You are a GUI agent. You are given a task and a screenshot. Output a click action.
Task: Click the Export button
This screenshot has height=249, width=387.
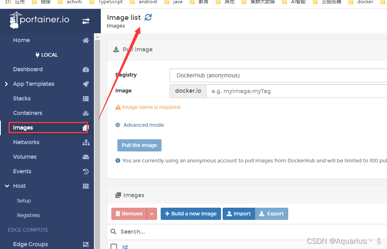coord(272,214)
